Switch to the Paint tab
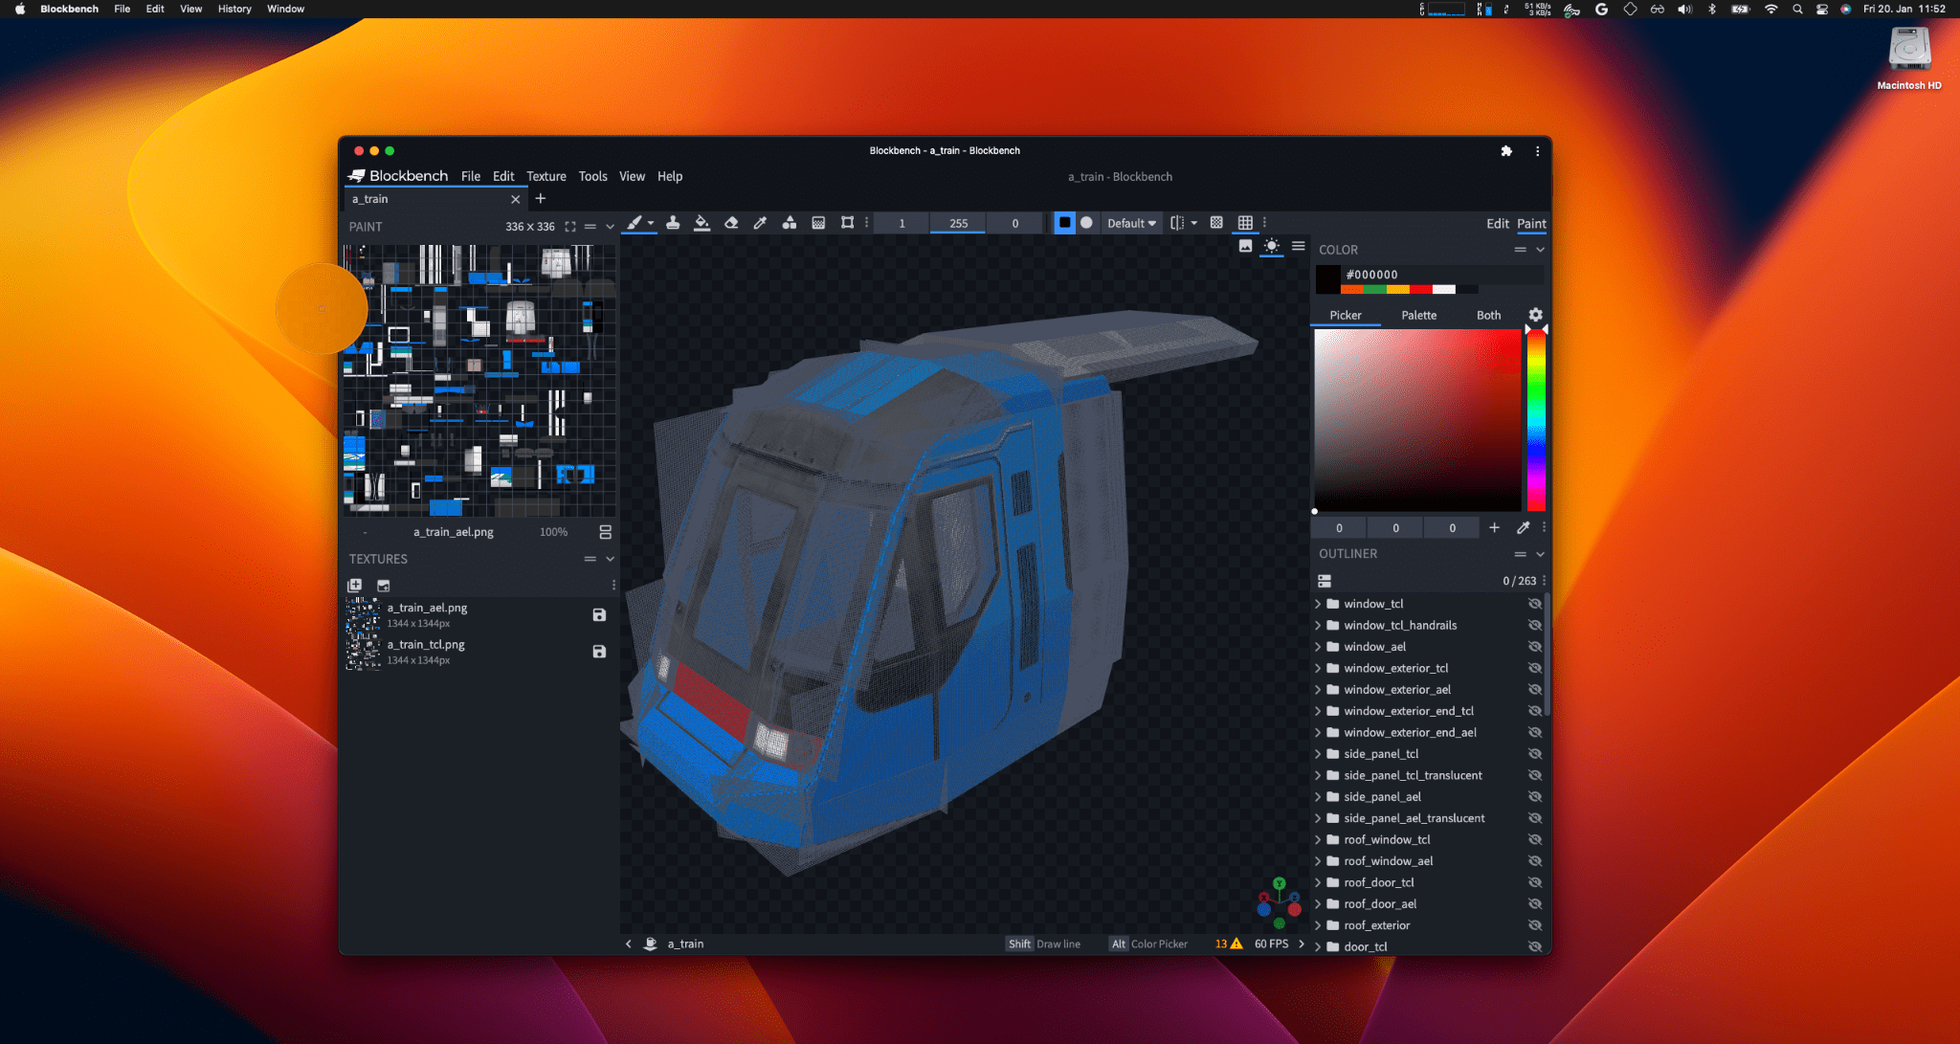 (x=1531, y=223)
